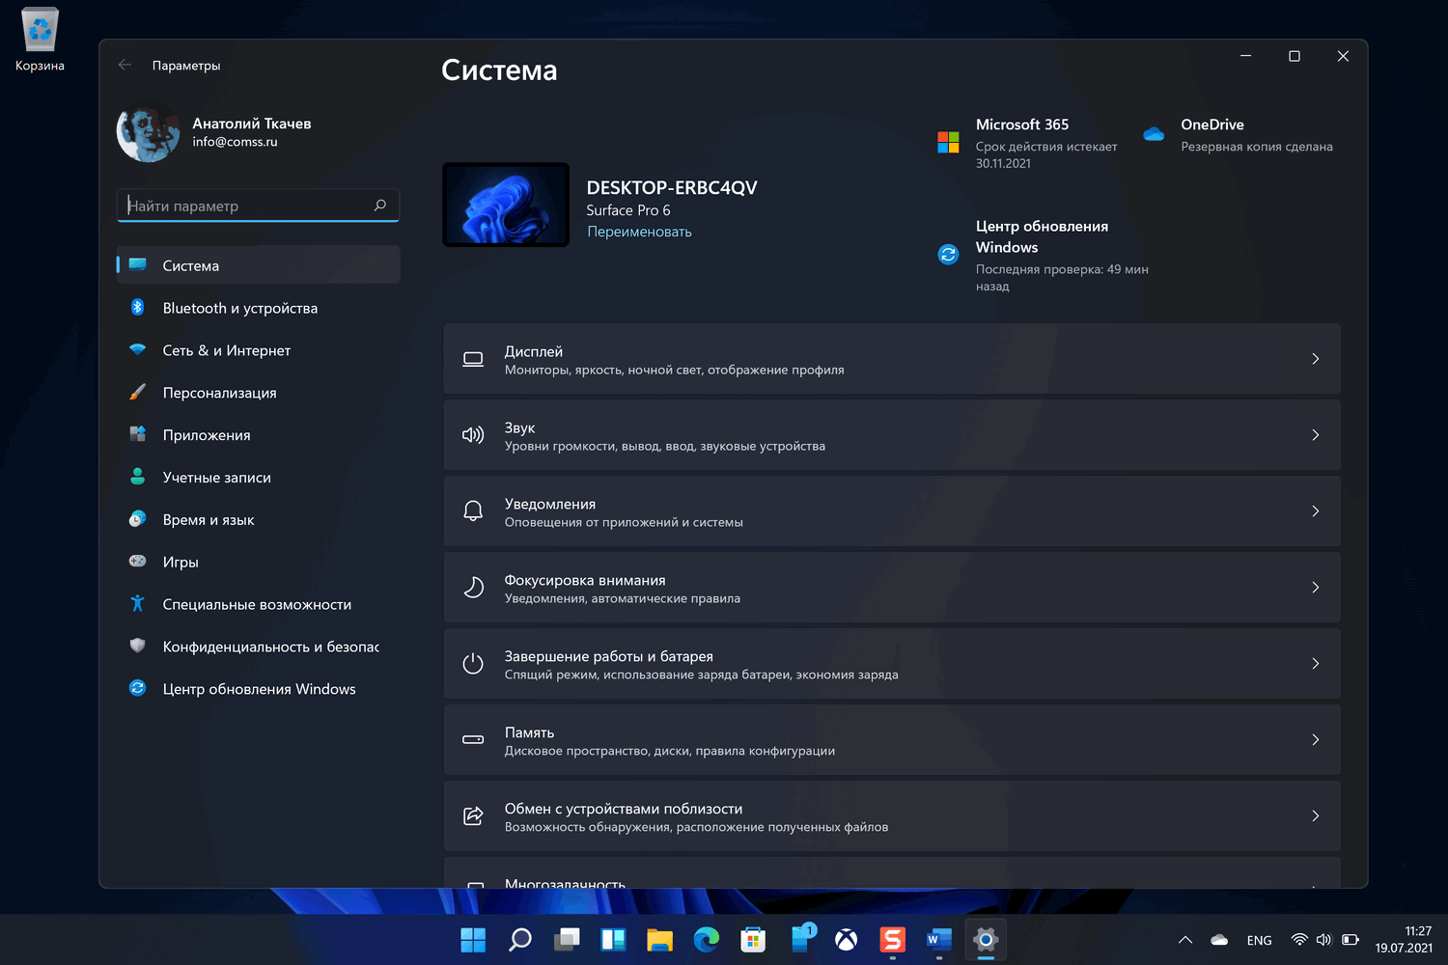Click the Переименовать link under Surface Pro 6
Viewport: 1448px width, 965px height.
pos(639,232)
